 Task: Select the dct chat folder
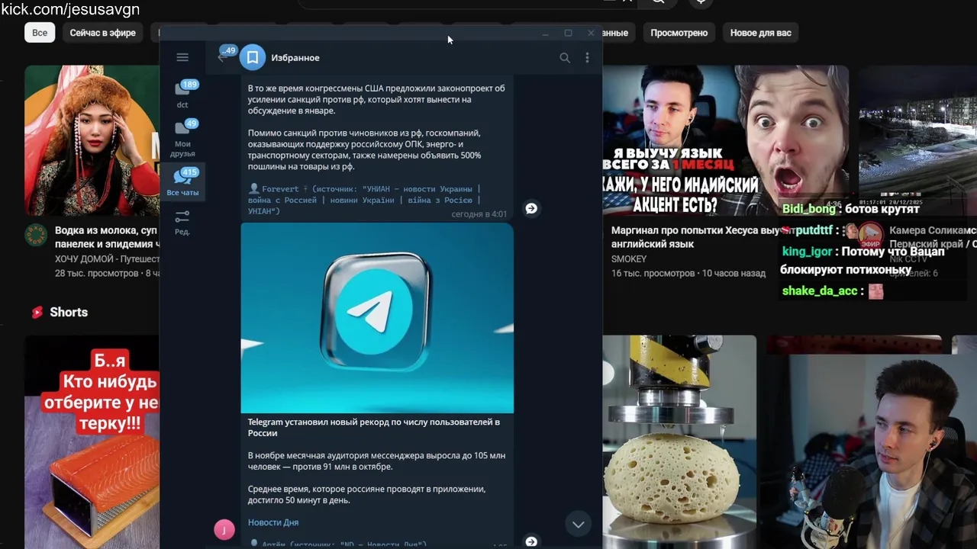coord(182,95)
